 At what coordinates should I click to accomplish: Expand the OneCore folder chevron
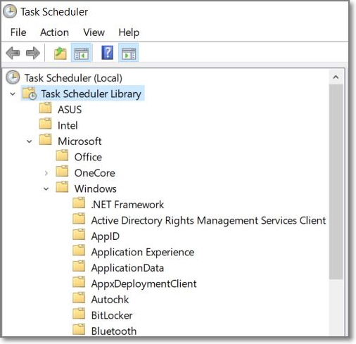tap(46, 173)
